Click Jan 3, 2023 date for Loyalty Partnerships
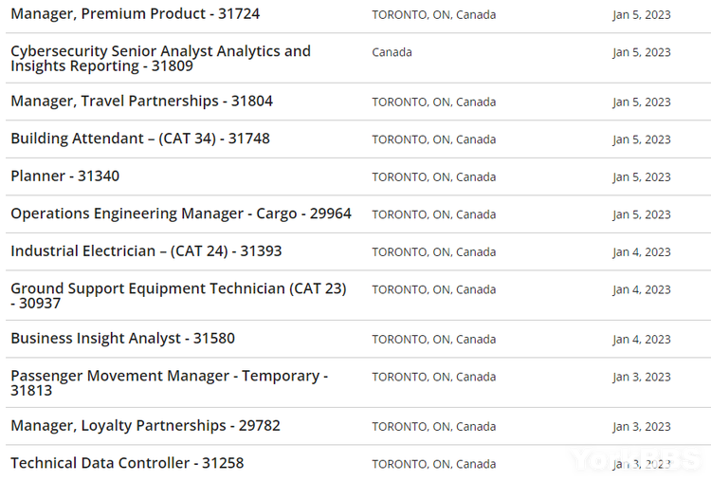The height and width of the screenshot is (482, 711). click(x=641, y=427)
